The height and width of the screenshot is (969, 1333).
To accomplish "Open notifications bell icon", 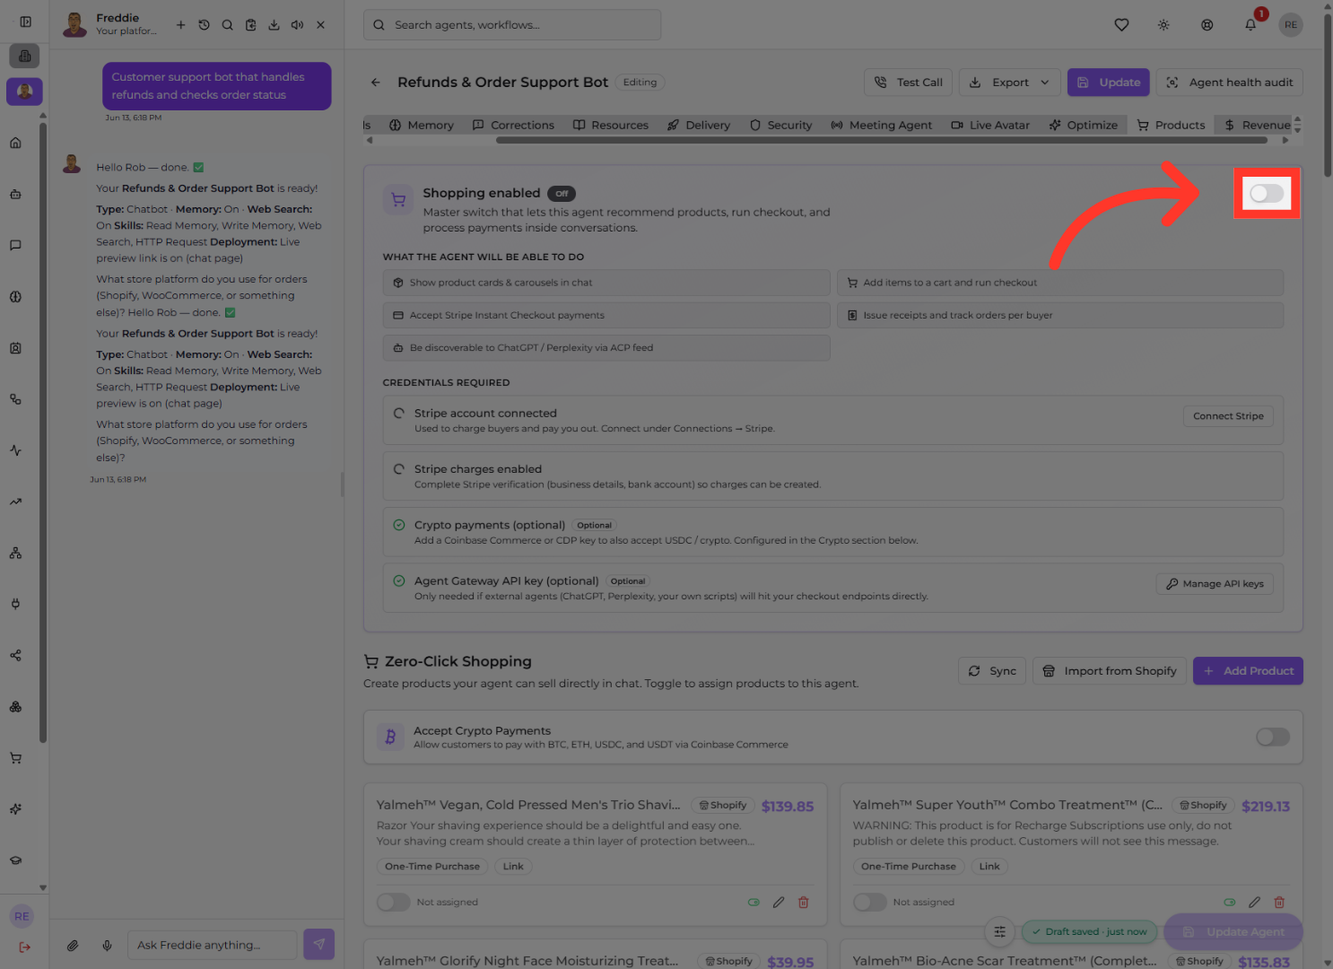I will click(x=1250, y=25).
